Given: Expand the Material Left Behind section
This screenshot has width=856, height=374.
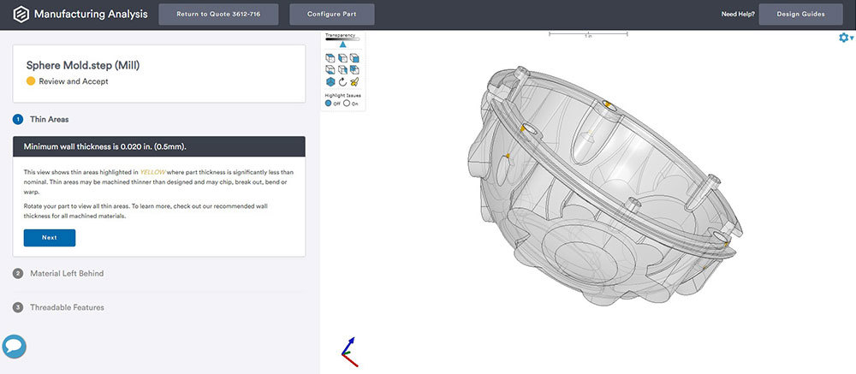Looking at the screenshot, I should point(67,274).
